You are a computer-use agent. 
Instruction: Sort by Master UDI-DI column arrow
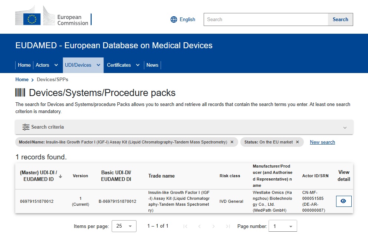[x=60, y=176]
